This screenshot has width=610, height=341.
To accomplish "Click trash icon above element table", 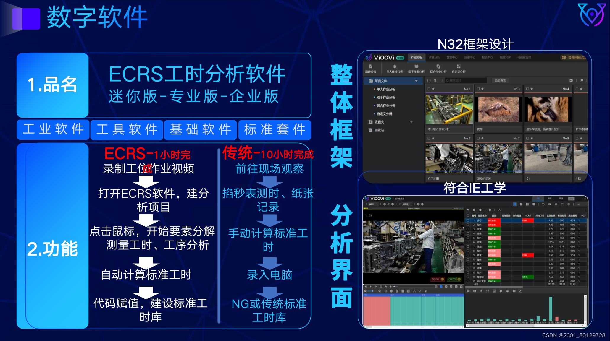I will tap(490, 210).
